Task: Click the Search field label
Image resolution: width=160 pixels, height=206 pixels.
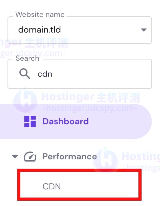Action: point(27,58)
